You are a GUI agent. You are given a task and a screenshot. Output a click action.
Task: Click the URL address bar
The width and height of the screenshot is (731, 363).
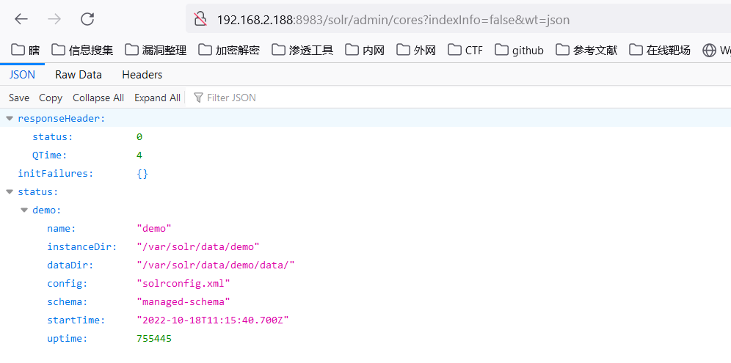coord(440,20)
